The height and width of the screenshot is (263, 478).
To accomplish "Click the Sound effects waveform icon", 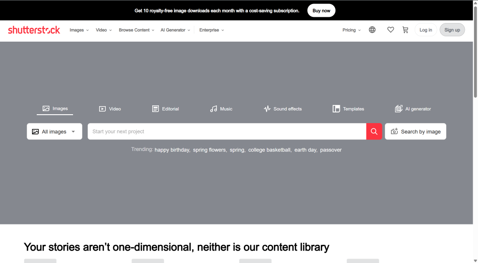I will (x=267, y=109).
